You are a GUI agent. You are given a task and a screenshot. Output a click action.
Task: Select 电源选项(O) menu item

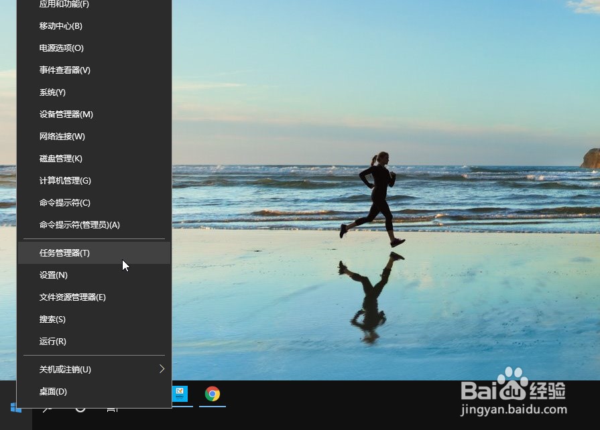coord(94,48)
